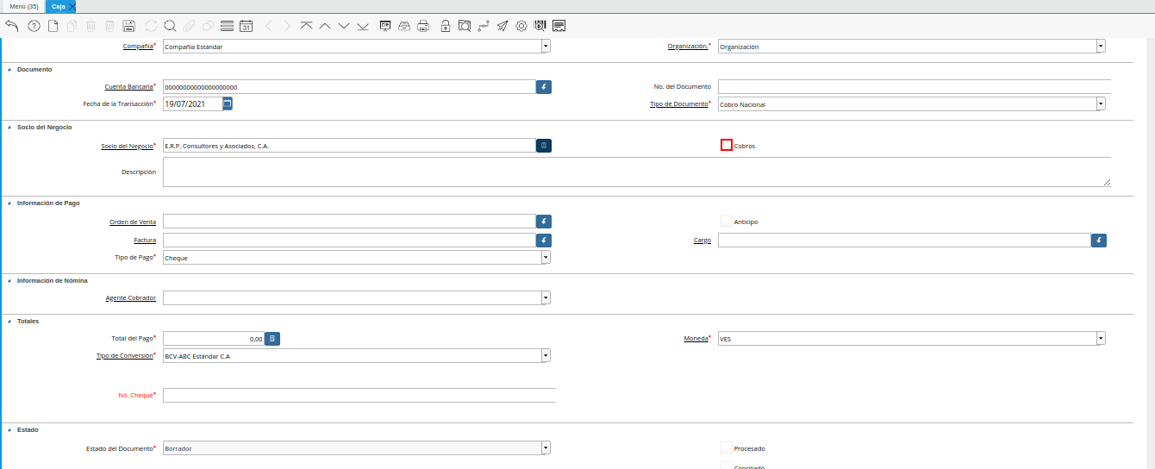Open the Factura lookup button

544,241
